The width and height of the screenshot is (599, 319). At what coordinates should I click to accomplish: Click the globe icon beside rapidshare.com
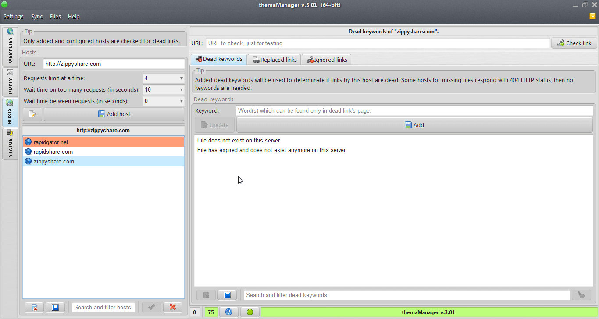(x=29, y=152)
